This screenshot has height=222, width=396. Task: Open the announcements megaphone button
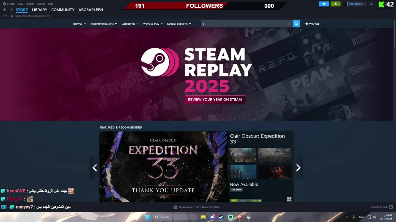[324, 4]
